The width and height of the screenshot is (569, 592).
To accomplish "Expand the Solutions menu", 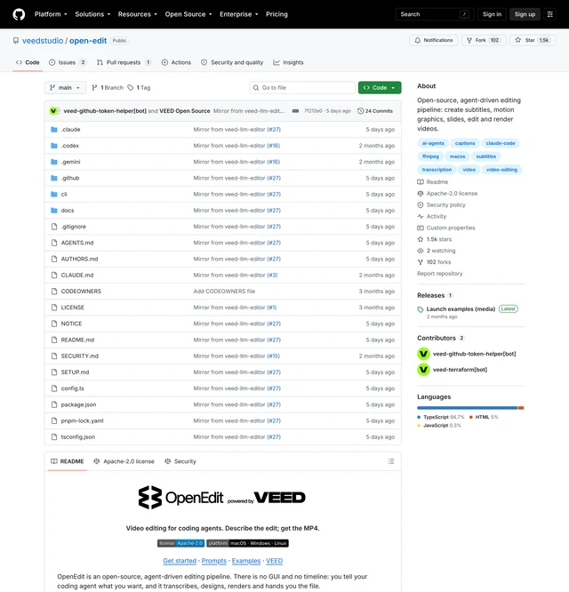I will click(92, 14).
